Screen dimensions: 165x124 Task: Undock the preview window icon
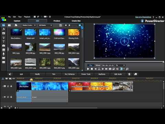pyautogui.click(x=127, y=69)
